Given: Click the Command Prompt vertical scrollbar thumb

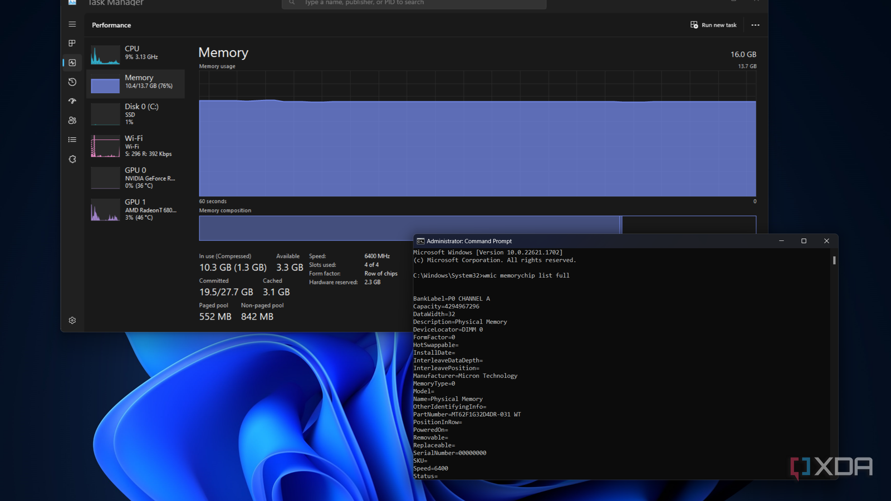Looking at the screenshot, I should pyautogui.click(x=834, y=260).
